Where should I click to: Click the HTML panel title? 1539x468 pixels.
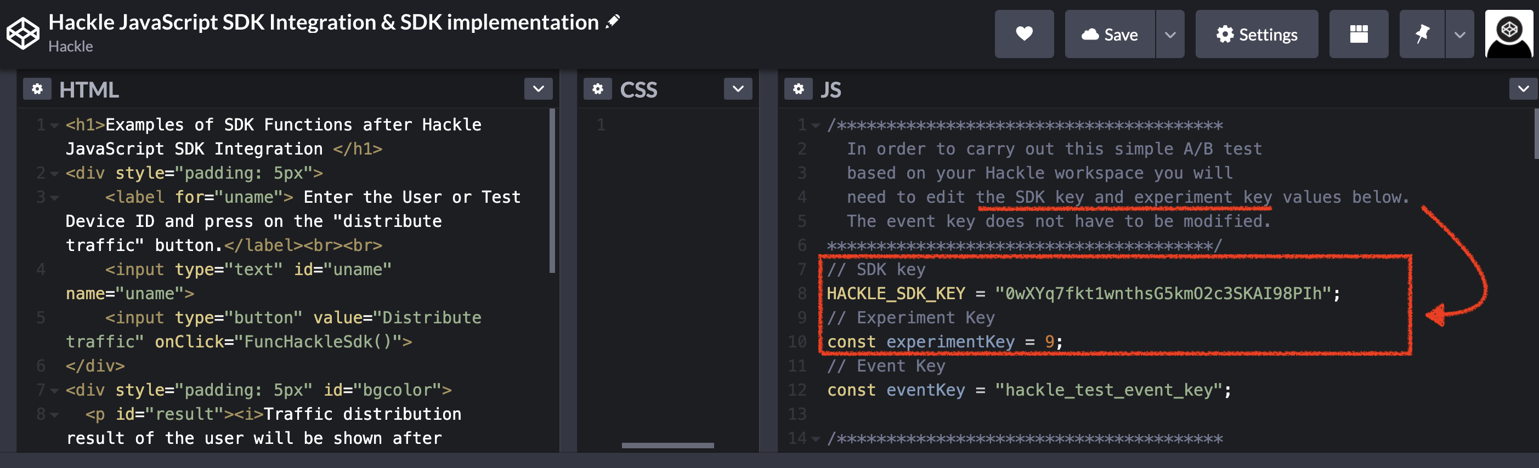(89, 89)
